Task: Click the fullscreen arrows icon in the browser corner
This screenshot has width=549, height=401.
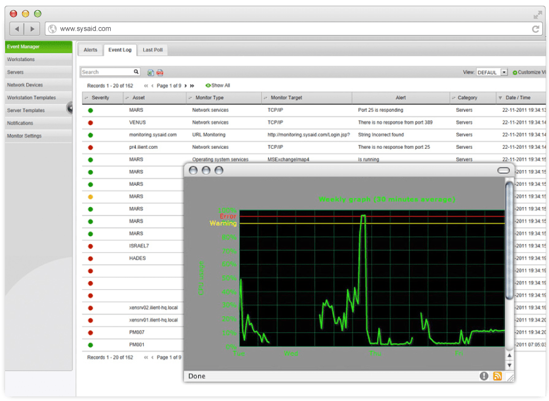Action: tap(538, 14)
